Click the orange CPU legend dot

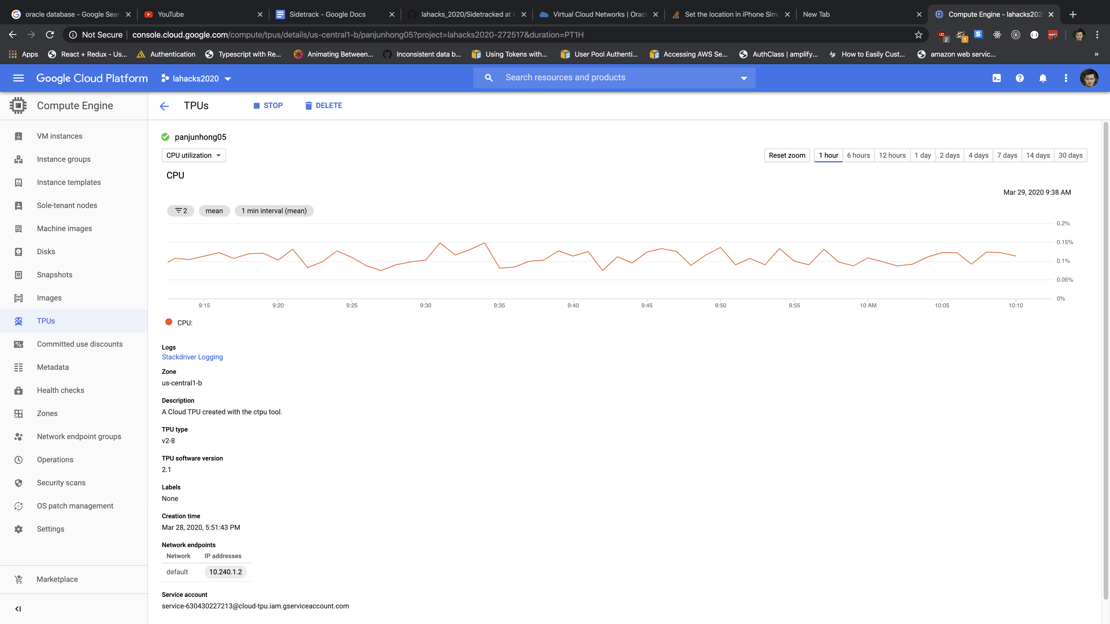tap(169, 322)
